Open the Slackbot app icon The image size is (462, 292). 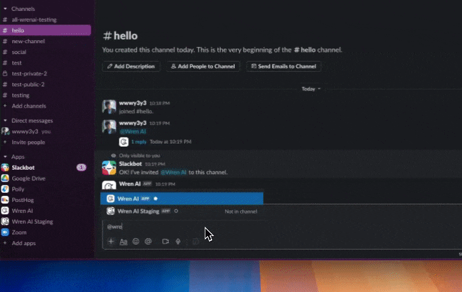(5, 168)
